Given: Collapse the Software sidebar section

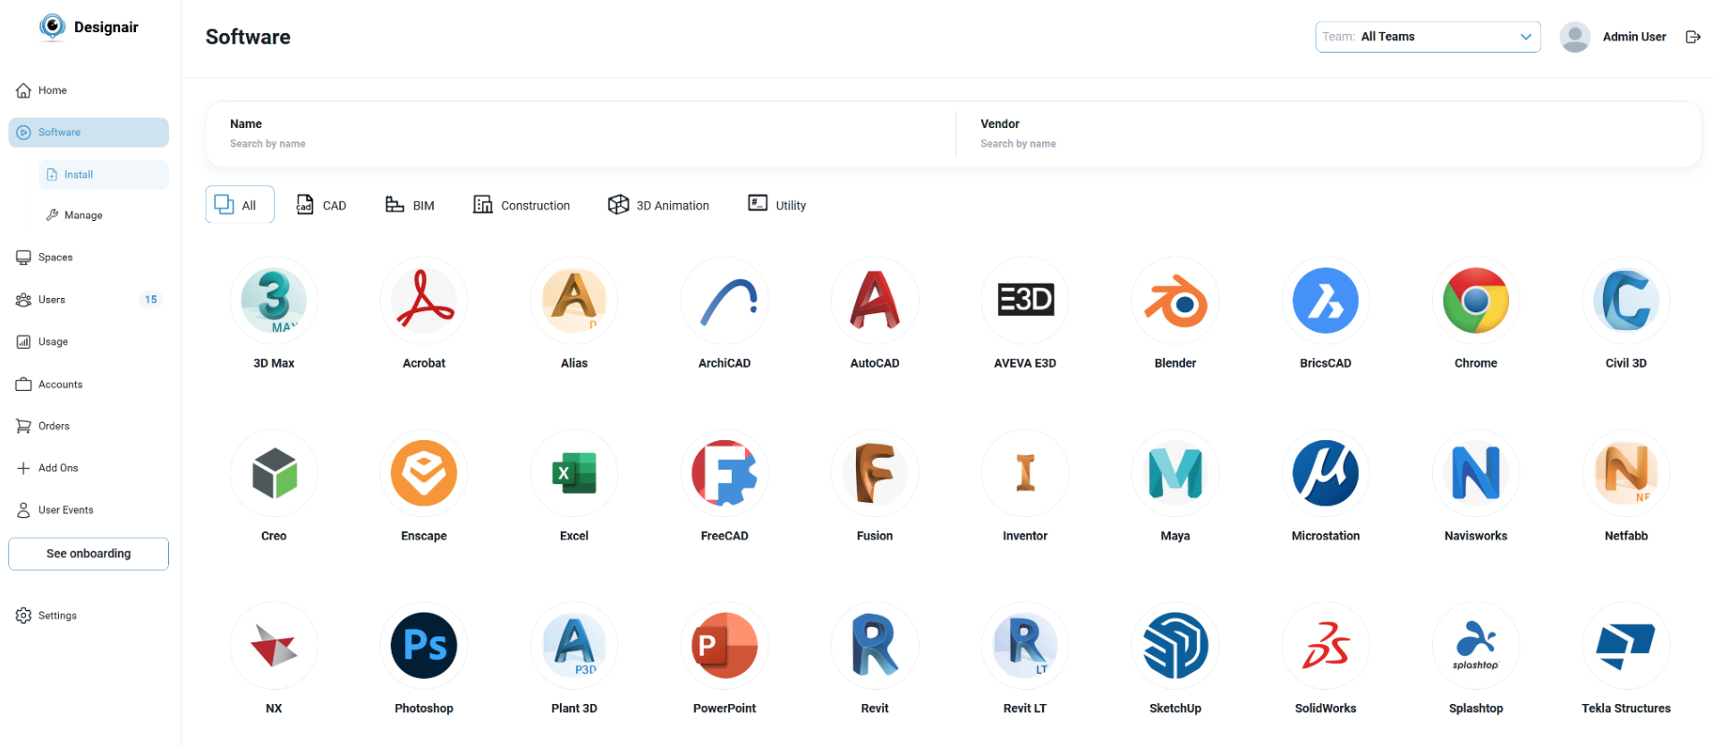Looking at the screenshot, I should tap(89, 132).
